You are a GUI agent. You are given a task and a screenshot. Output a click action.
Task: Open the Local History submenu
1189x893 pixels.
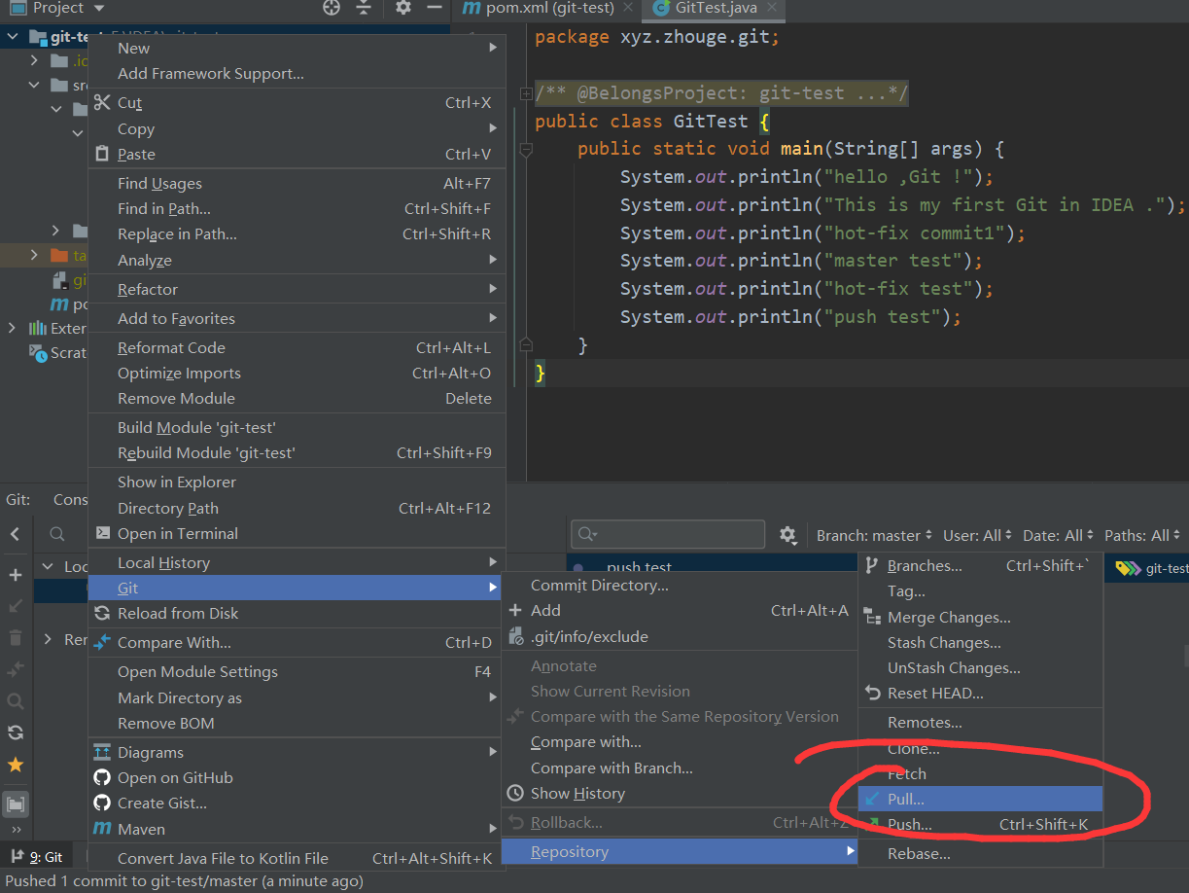297,562
